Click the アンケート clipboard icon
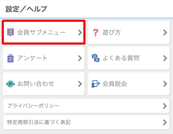Viewport: 173px width, 134px height. tap(10, 58)
